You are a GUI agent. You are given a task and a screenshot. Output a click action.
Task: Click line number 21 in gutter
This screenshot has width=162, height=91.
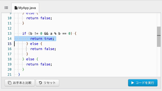pyautogui.click(x=10, y=75)
